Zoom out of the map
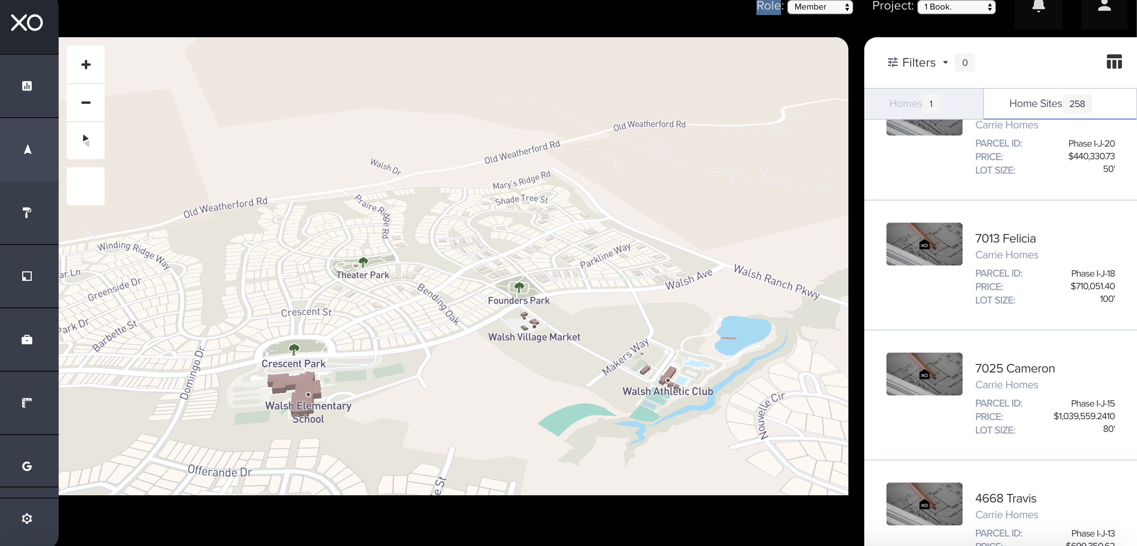Image resolution: width=1137 pixels, height=546 pixels. [86, 102]
